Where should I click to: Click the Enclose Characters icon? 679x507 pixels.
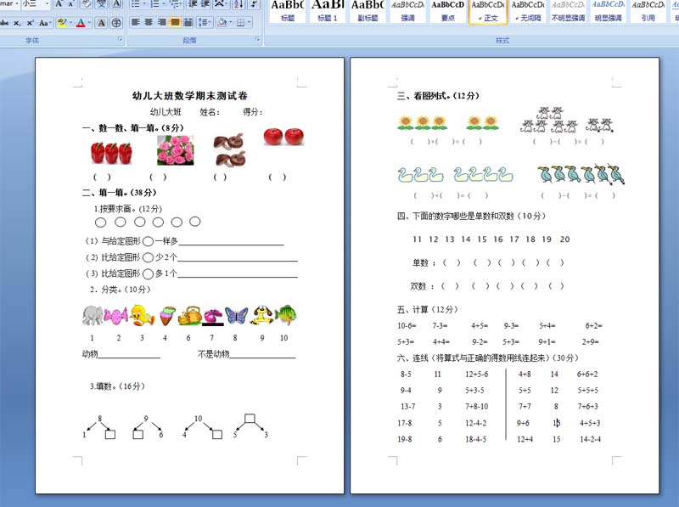(116, 23)
